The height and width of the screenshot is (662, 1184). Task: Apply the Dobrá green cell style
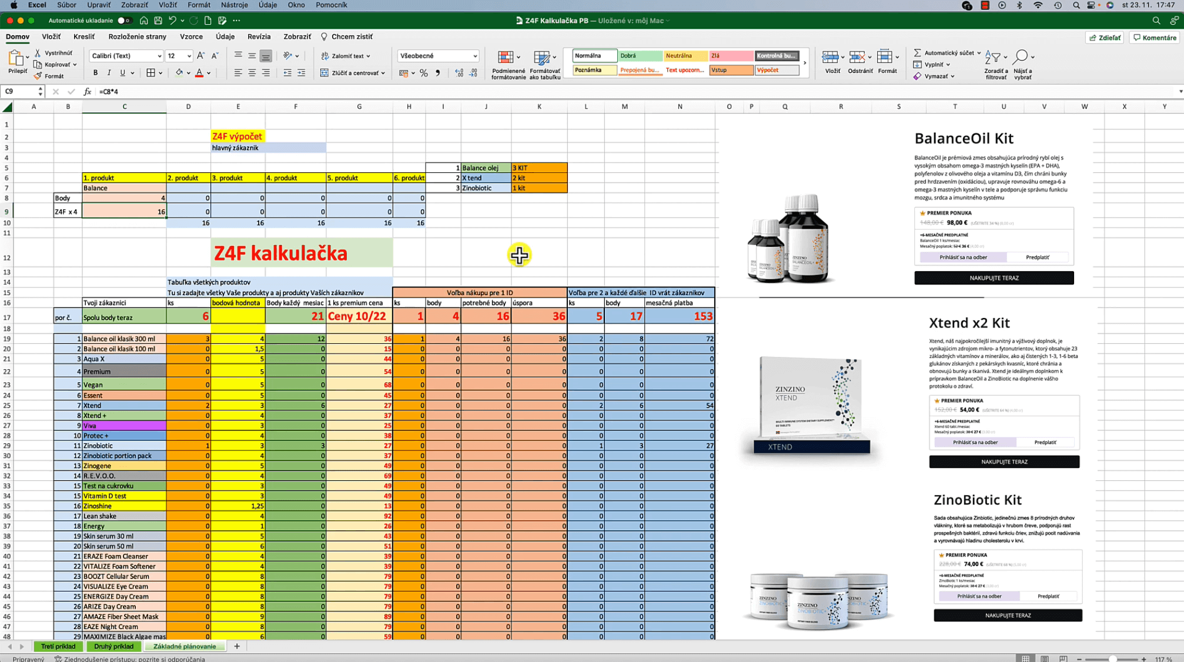(640, 56)
